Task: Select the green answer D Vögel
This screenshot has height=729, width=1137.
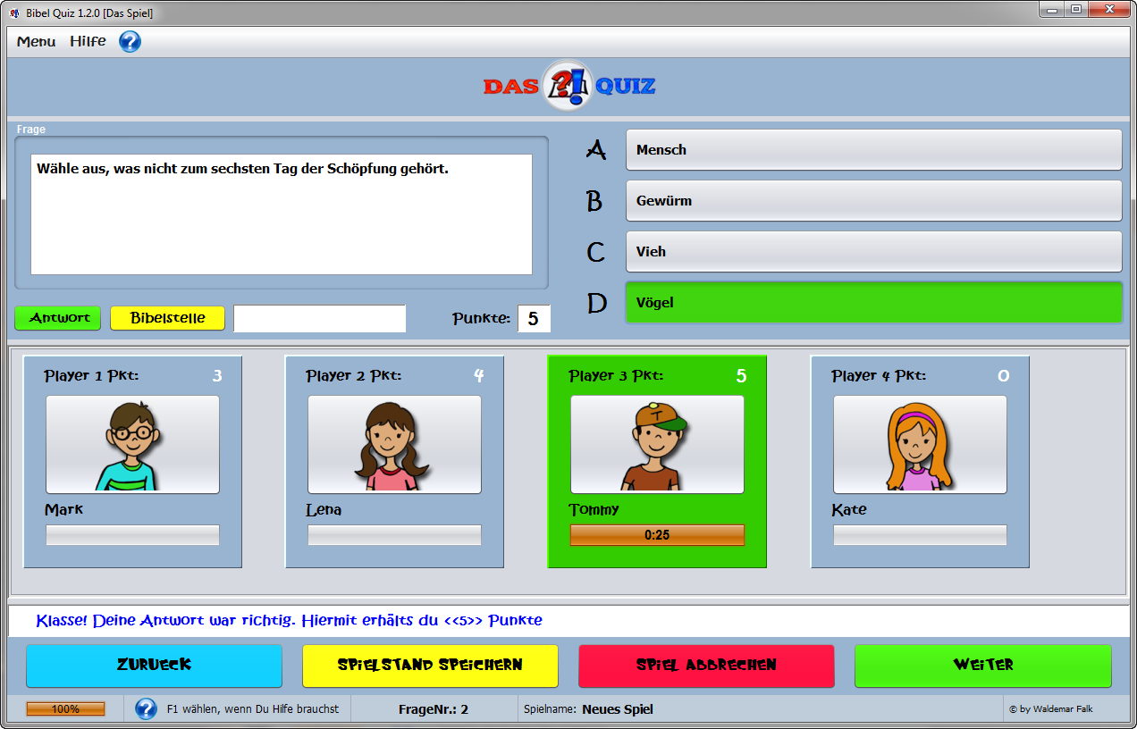Action: point(872,303)
